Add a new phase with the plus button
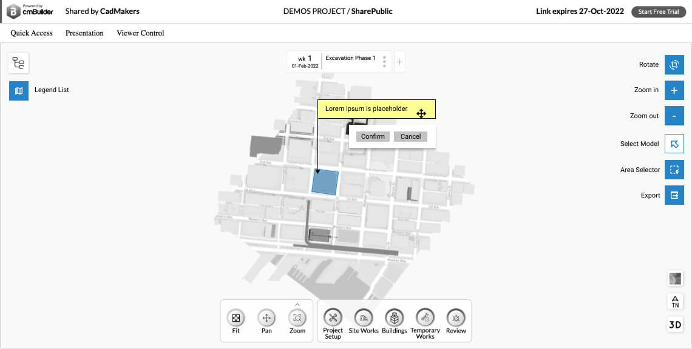Image resolution: width=692 pixels, height=349 pixels. coord(399,61)
